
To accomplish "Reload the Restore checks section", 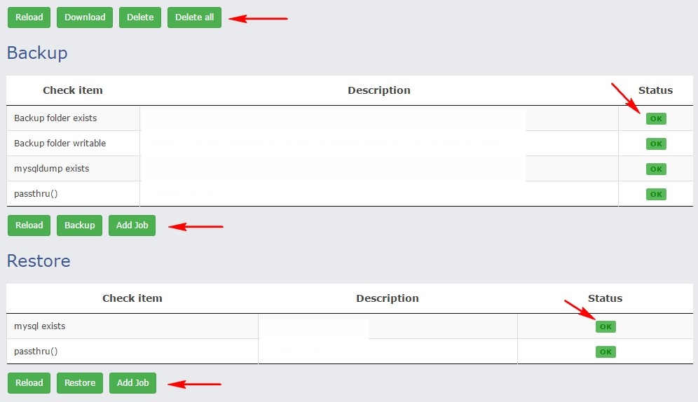I will 29,383.
